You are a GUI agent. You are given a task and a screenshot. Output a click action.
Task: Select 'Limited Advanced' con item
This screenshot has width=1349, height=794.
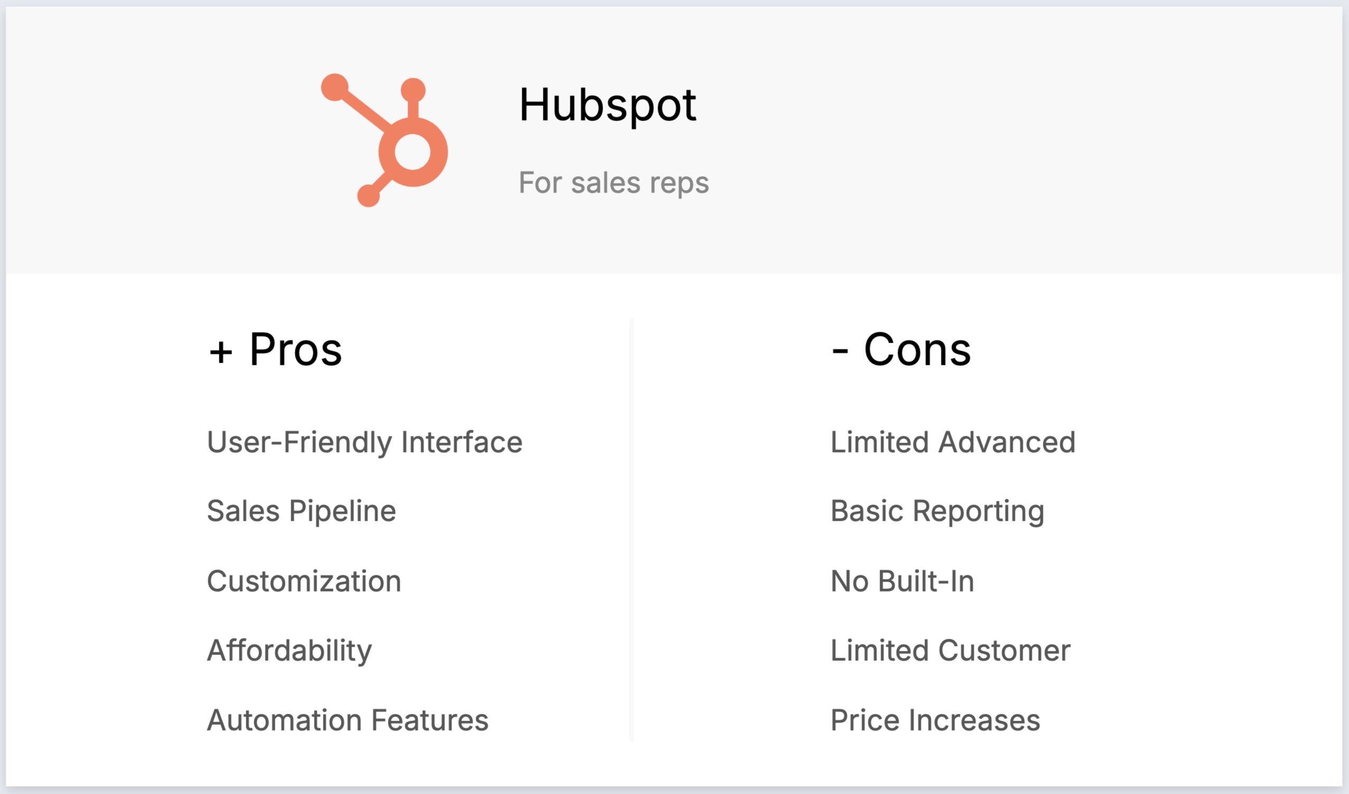tap(953, 442)
